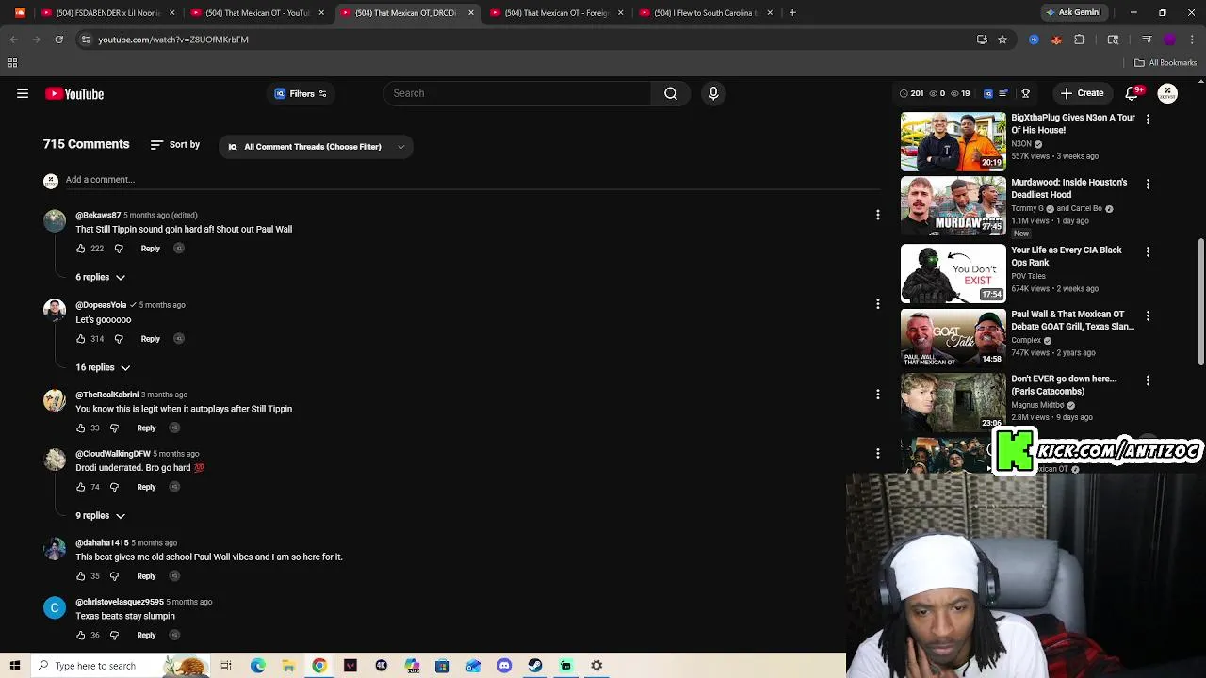Like the @DopeasYola comment
This screenshot has height=678, width=1206.
tap(81, 339)
